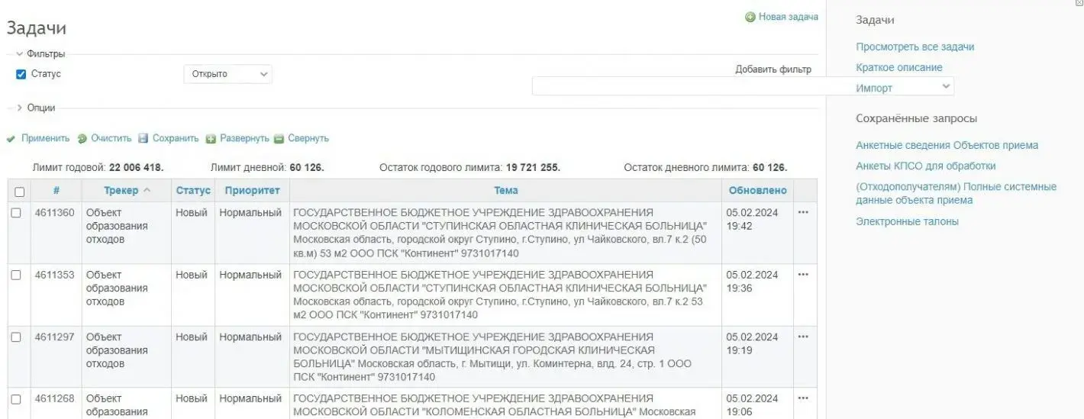Open saved query Анкеты КПСО для обработки
The height and width of the screenshot is (419, 1084).
click(x=925, y=166)
